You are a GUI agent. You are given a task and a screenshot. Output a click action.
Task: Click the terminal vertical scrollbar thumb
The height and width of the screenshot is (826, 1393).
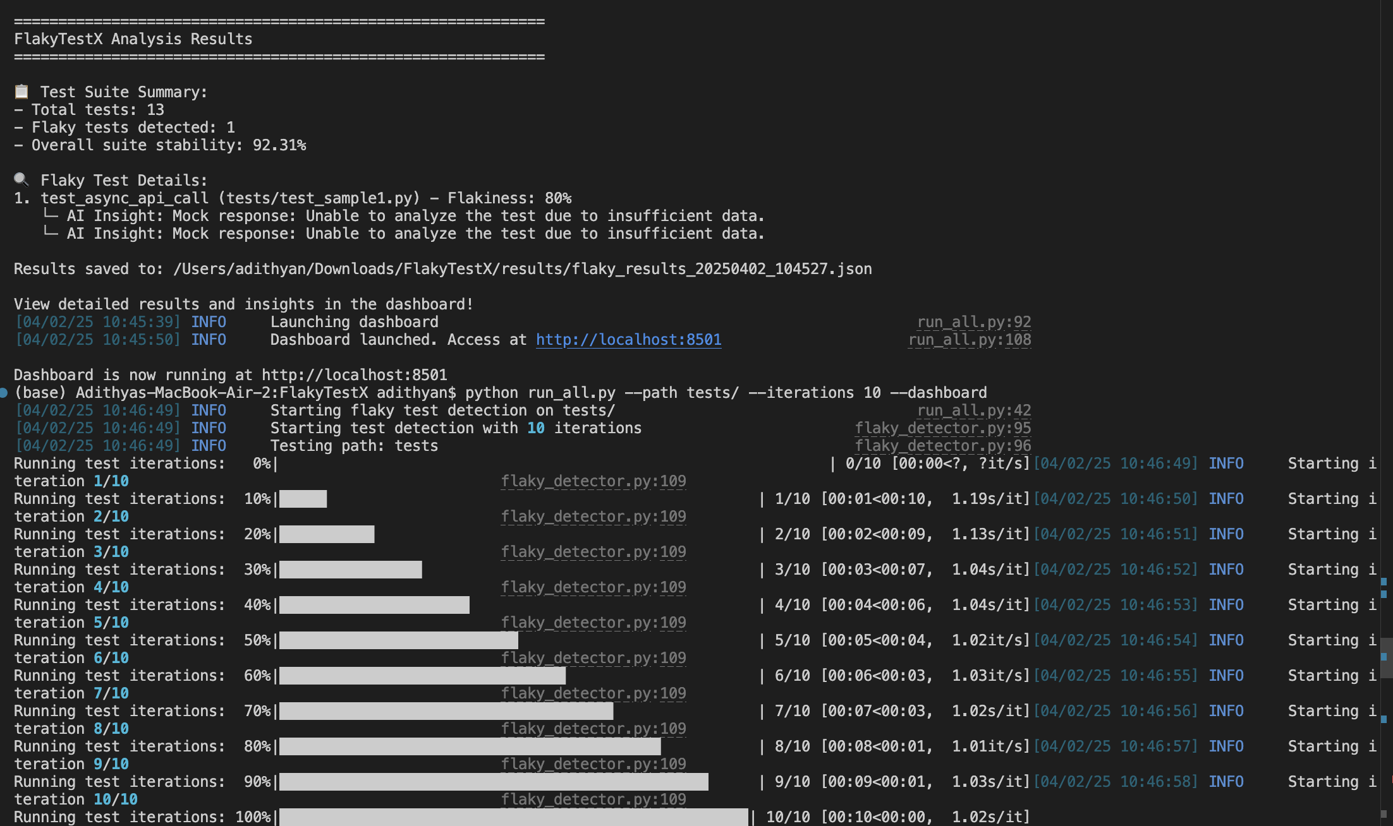[x=1386, y=657]
